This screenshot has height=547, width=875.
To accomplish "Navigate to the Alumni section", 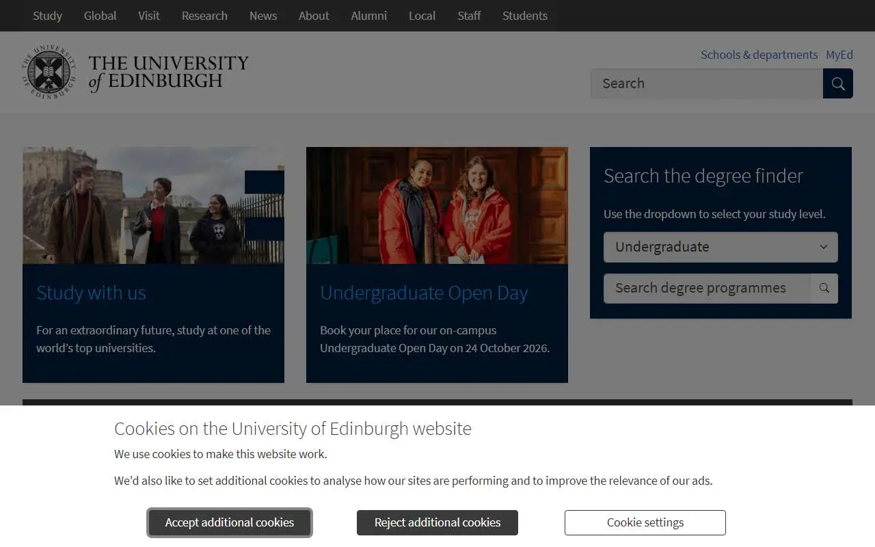I will (369, 16).
